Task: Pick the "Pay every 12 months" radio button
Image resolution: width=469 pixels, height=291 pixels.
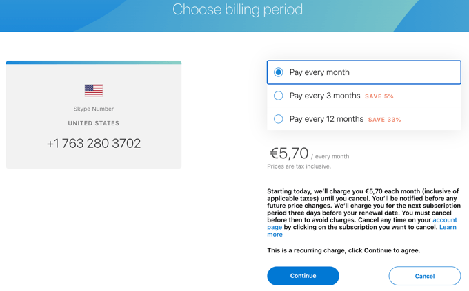Action: [279, 119]
